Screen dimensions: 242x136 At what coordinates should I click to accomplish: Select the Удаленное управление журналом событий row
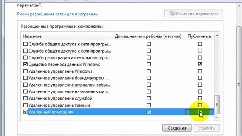tap(117, 85)
